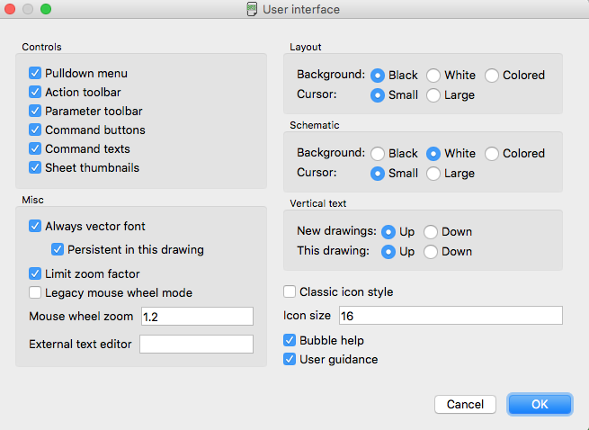
Task: Confirm settings with the OK button
Action: [x=540, y=404]
